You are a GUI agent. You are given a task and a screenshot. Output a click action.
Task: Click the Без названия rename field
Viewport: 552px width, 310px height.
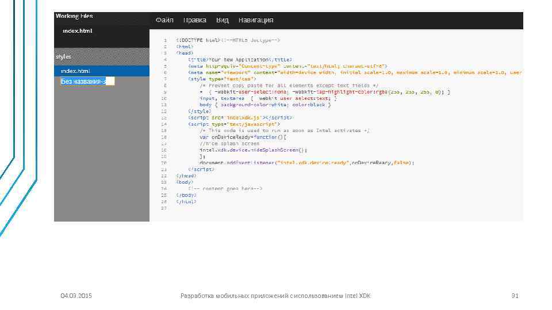pyautogui.click(x=87, y=82)
